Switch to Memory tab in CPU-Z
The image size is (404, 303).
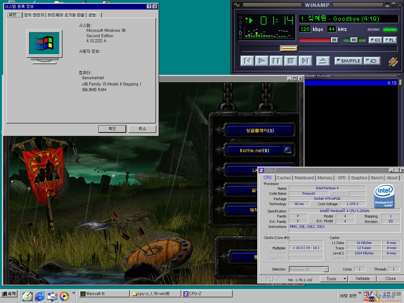coord(325,178)
